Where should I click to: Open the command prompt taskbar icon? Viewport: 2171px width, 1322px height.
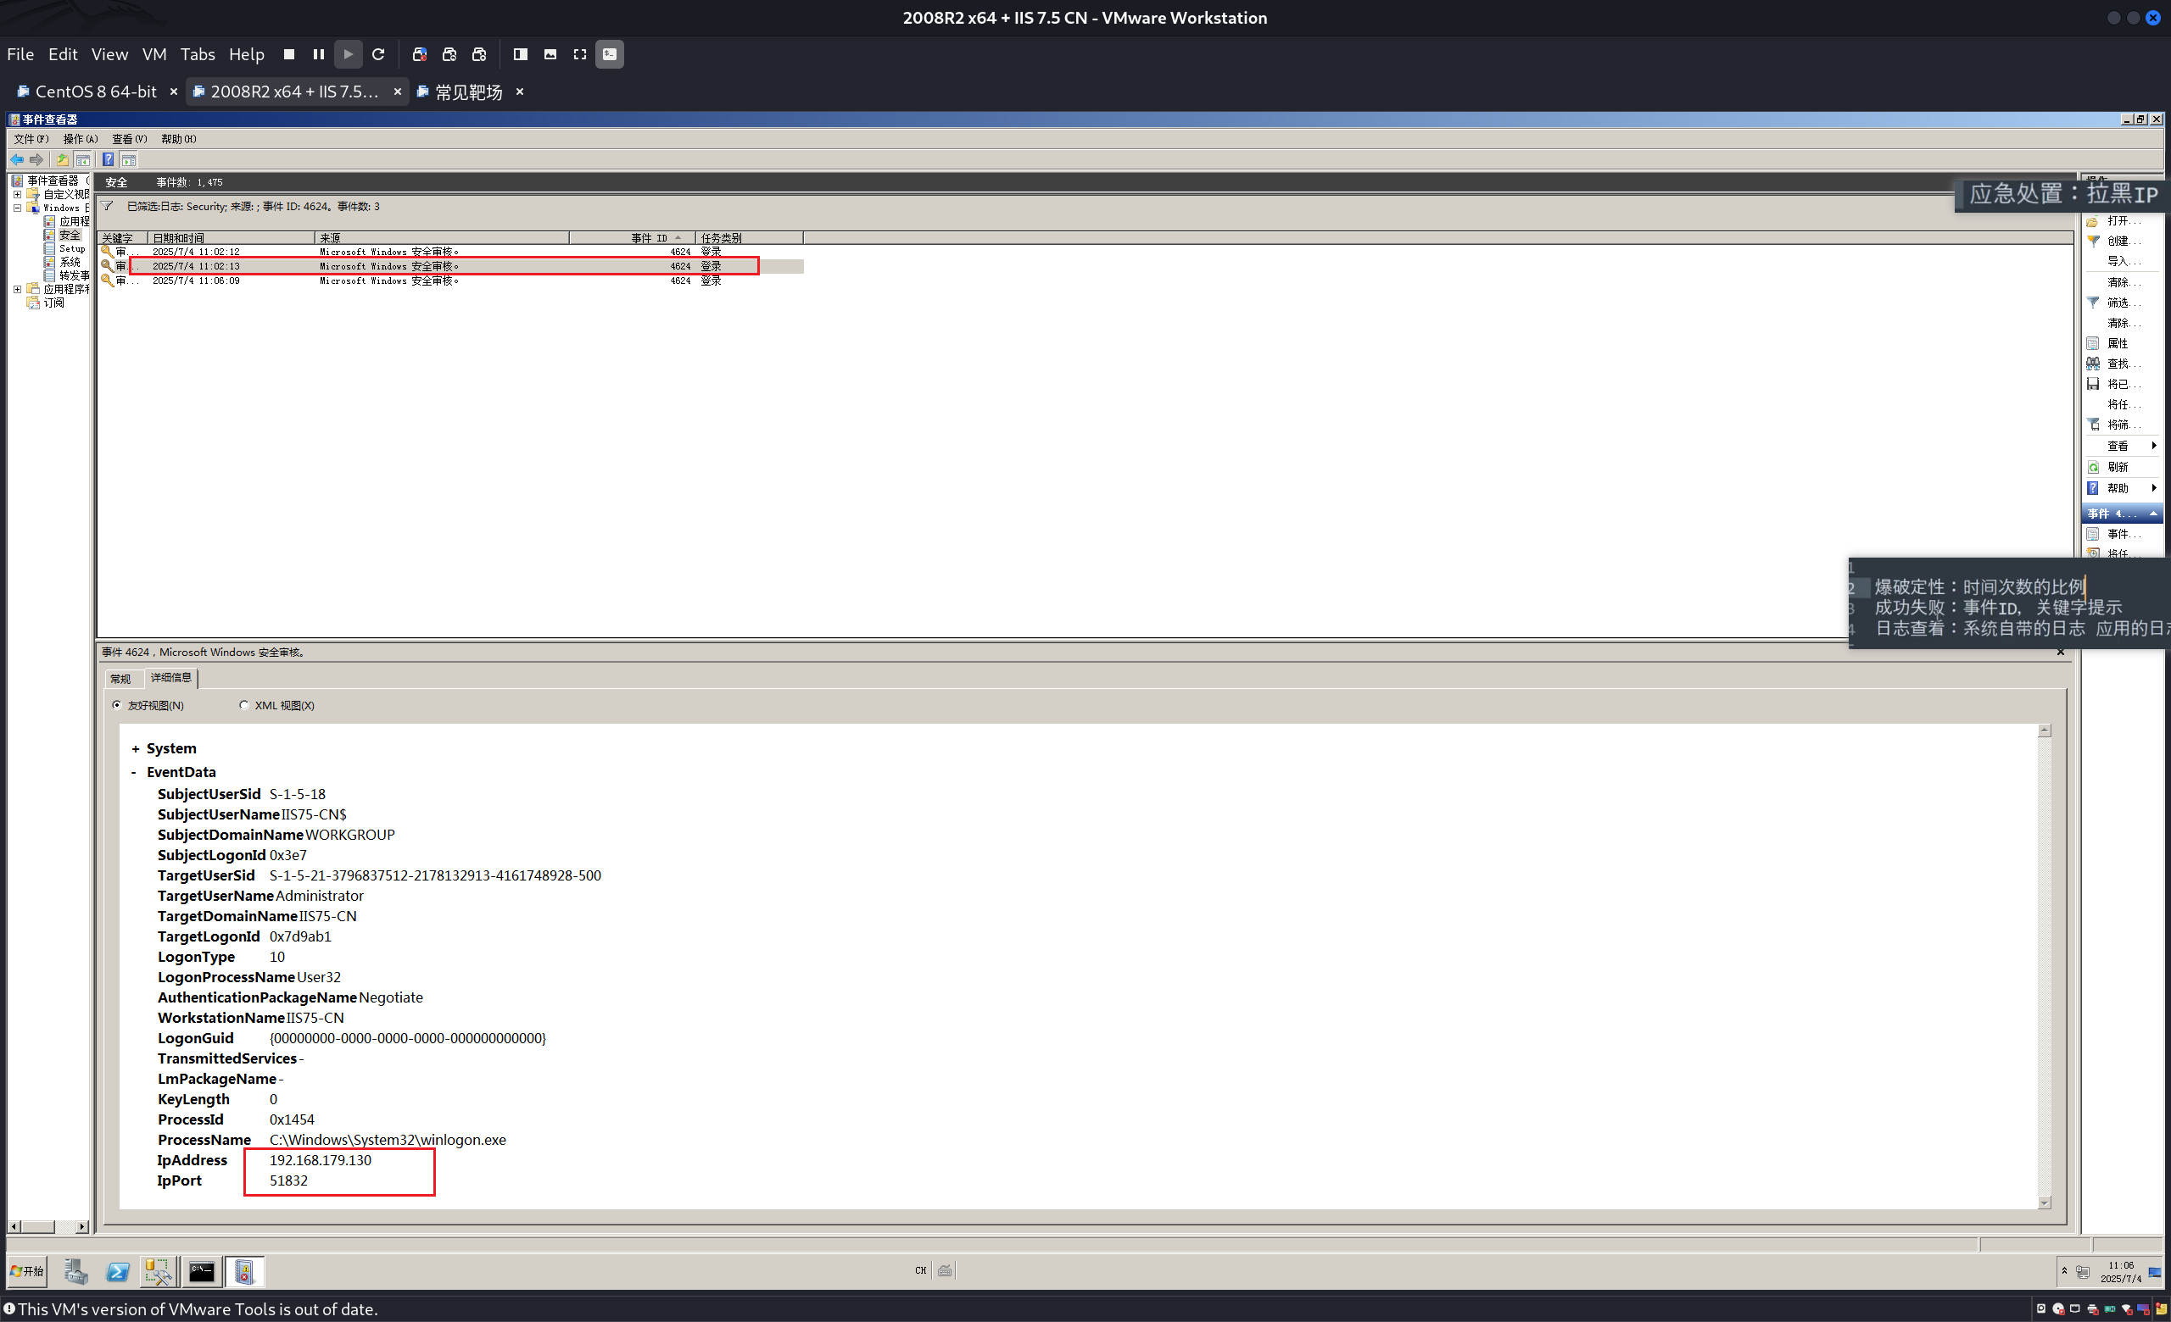(x=202, y=1271)
